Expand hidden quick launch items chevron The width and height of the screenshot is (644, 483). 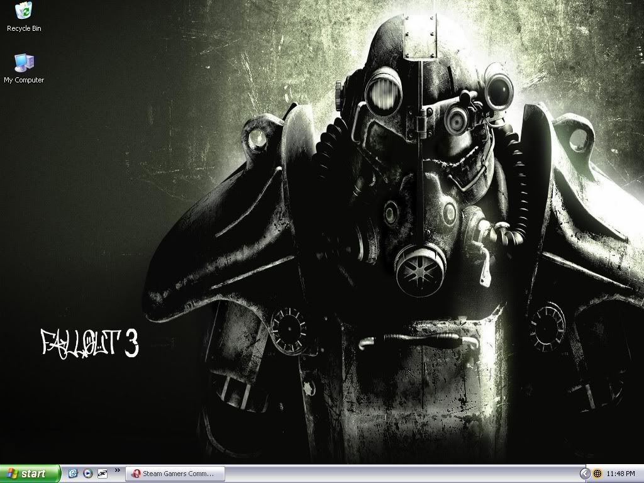118,470
